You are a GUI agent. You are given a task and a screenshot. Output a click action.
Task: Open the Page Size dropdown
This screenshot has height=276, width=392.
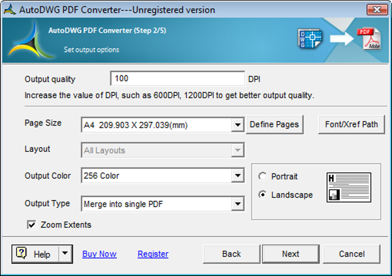coord(238,125)
